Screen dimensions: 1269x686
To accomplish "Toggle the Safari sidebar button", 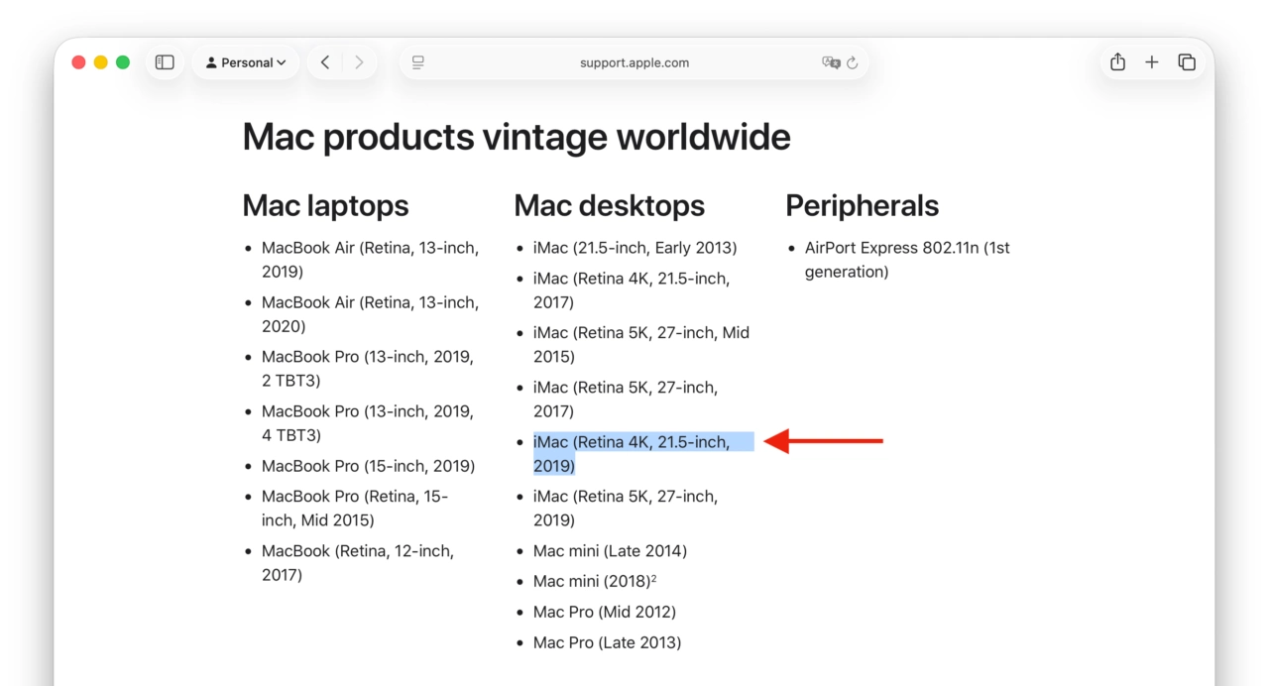I will pyautogui.click(x=165, y=62).
